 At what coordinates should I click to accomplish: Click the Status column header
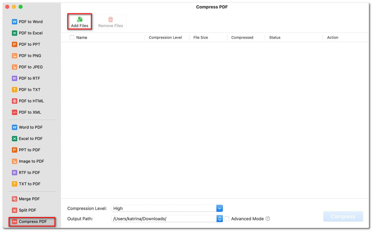pyautogui.click(x=275, y=37)
